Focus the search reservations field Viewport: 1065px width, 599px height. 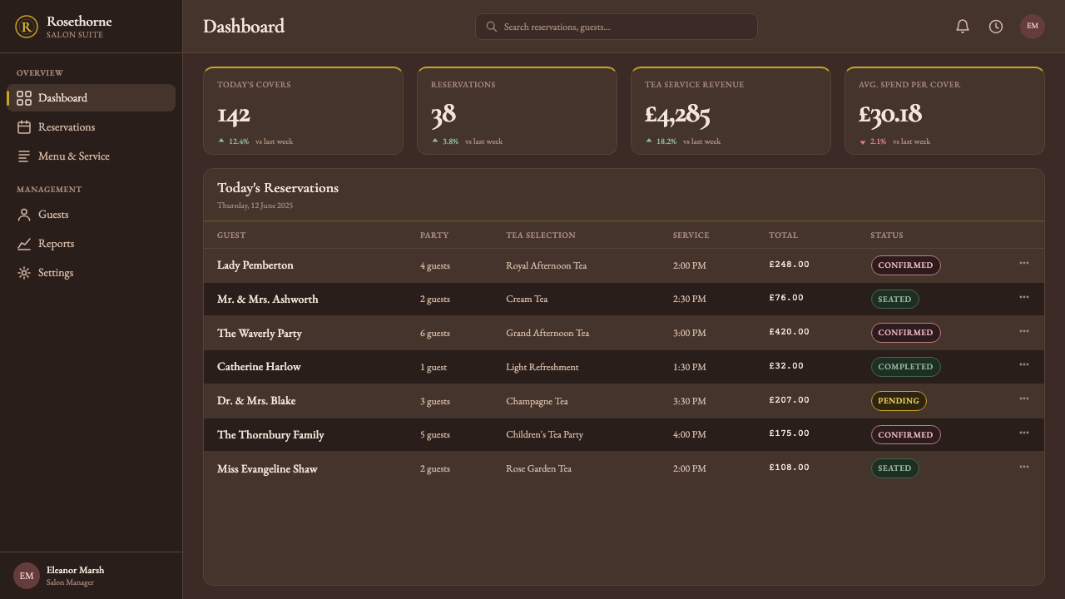click(x=617, y=27)
